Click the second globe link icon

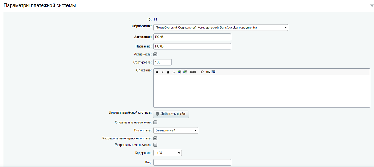click(185, 72)
